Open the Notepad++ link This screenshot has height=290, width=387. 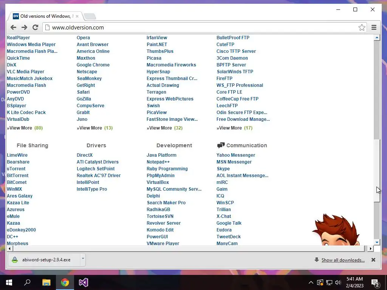pyautogui.click(x=158, y=162)
